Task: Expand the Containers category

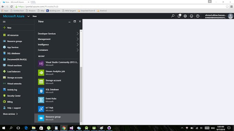Action: [58, 50]
